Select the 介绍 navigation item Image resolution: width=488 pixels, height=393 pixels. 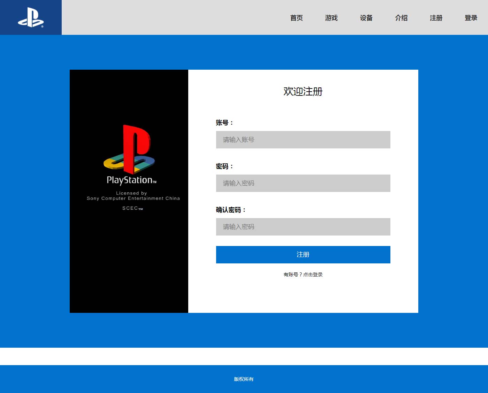pyautogui.click(x=401, y=18)
